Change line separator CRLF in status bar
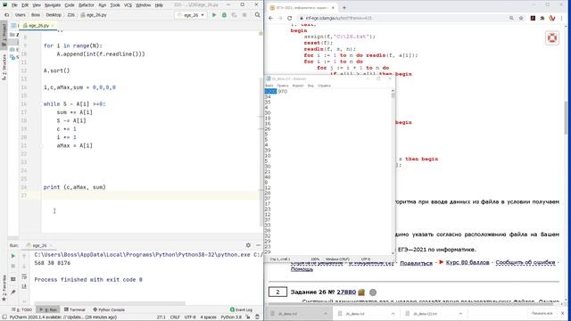 click(175, 317)
